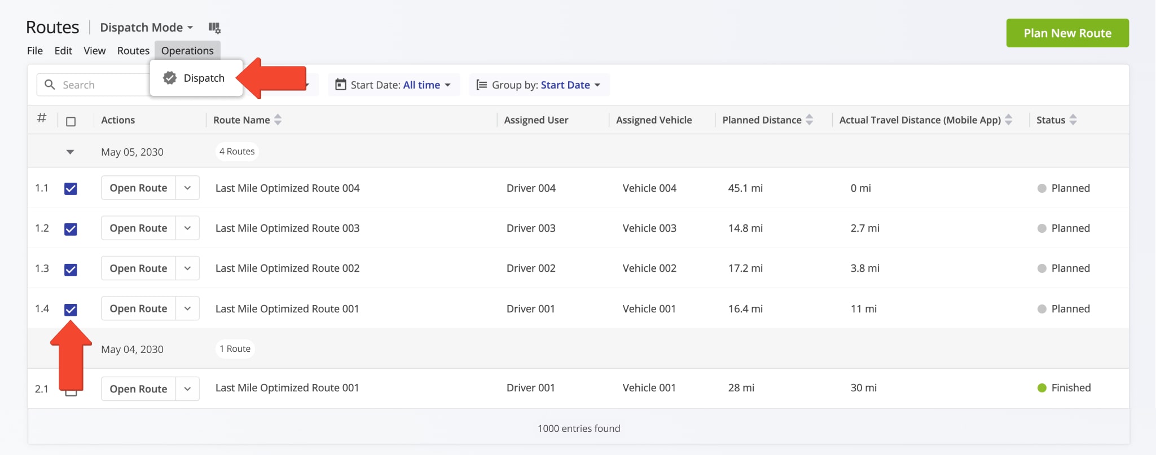This screenshot has height=455, width=1156.
Task: Click the 28 mi planned distance
Action: [x=741, y=388]
